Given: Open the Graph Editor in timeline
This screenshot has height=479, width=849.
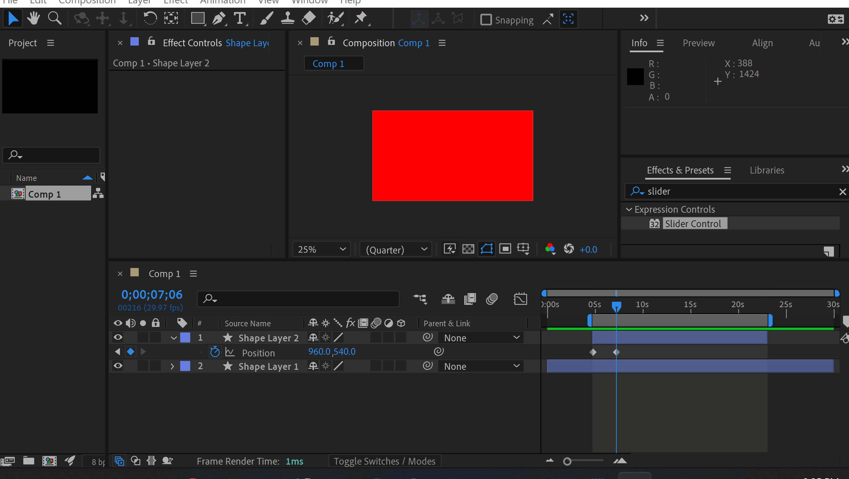Looking at the screenshot, I should click(x=520, y=299).
